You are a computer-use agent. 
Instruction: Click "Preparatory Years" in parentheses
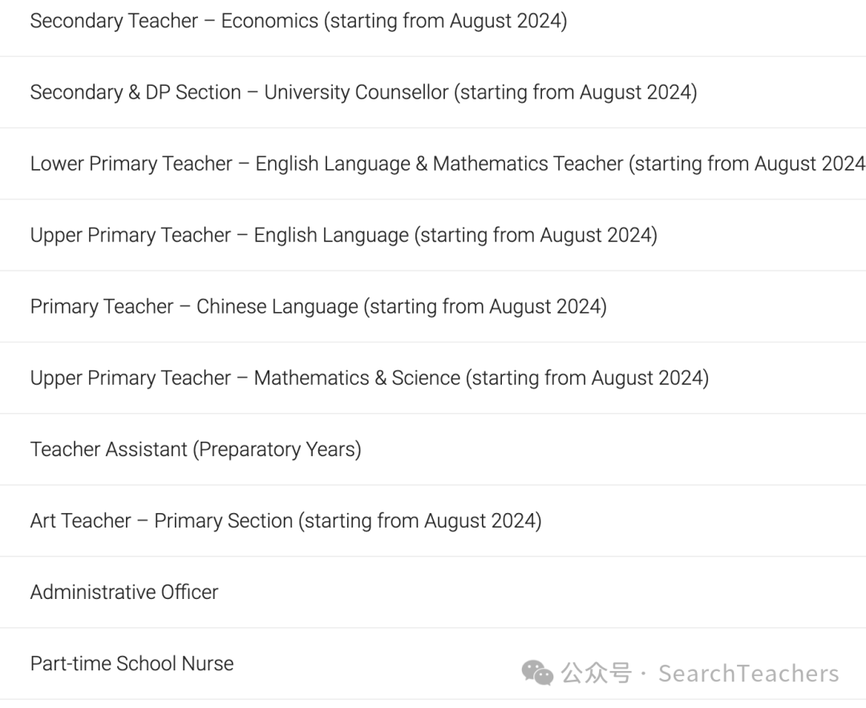click(277, 450)
